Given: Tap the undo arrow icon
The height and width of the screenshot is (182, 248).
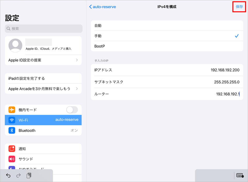Looking at the screenshot, I should 8,176.
